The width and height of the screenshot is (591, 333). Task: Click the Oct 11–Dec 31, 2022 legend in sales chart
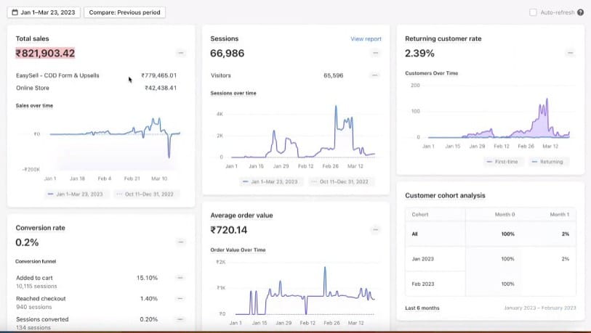(x=146, y=194)
